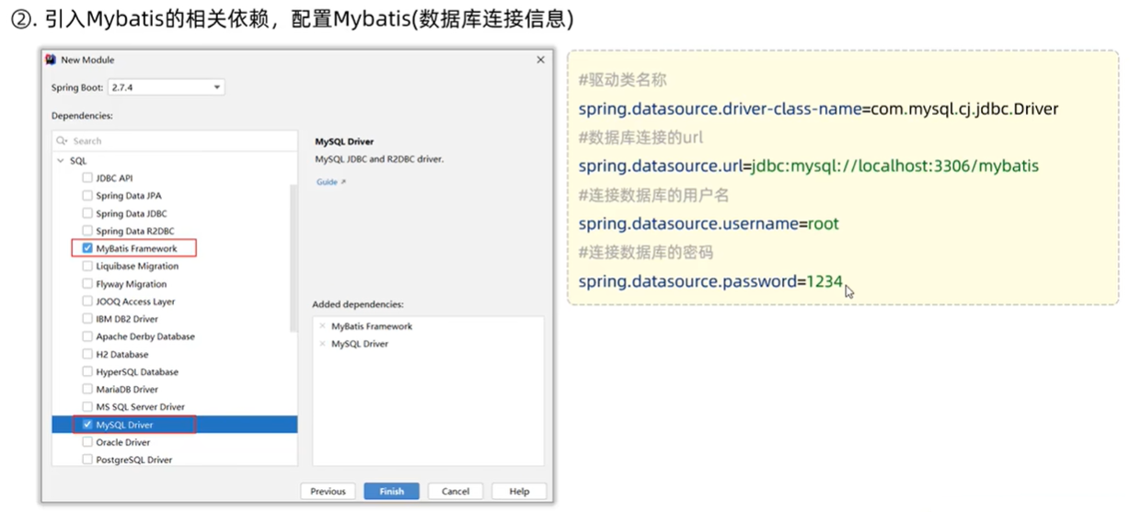The image size is (1130, 512).
Task: Click the Finish button
Action: point(391,492)
